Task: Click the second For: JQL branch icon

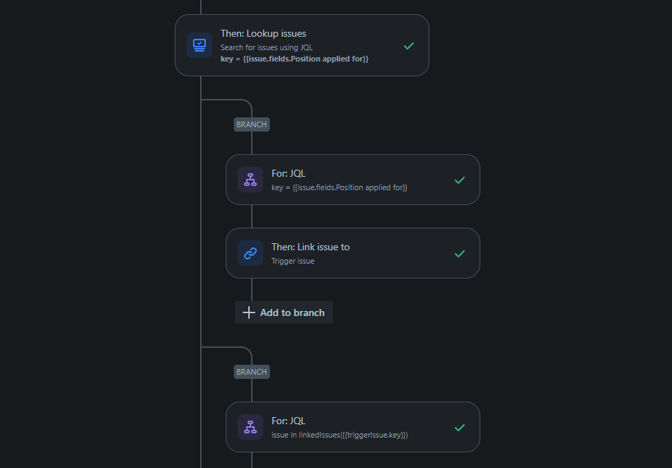Action: coord(250,427)
